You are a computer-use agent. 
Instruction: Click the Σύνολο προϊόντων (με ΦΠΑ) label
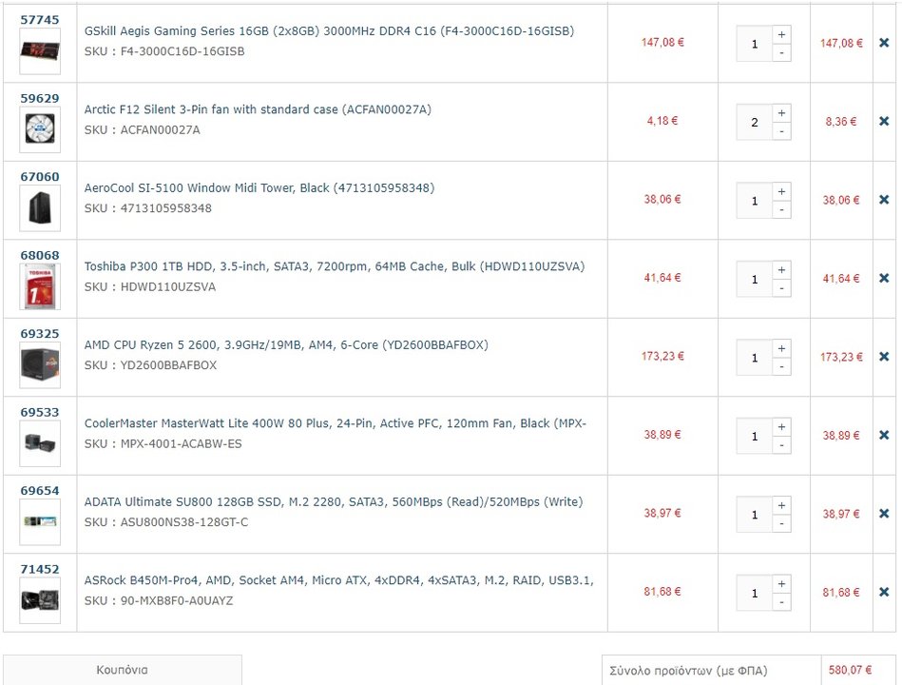[688, 671]
